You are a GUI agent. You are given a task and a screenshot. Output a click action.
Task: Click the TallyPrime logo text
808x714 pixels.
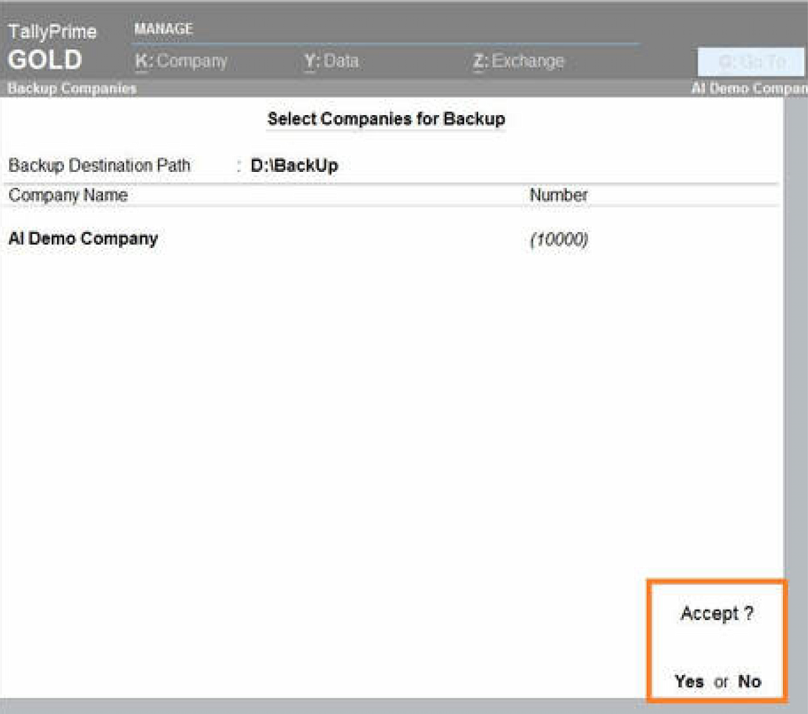click(53, 32)
